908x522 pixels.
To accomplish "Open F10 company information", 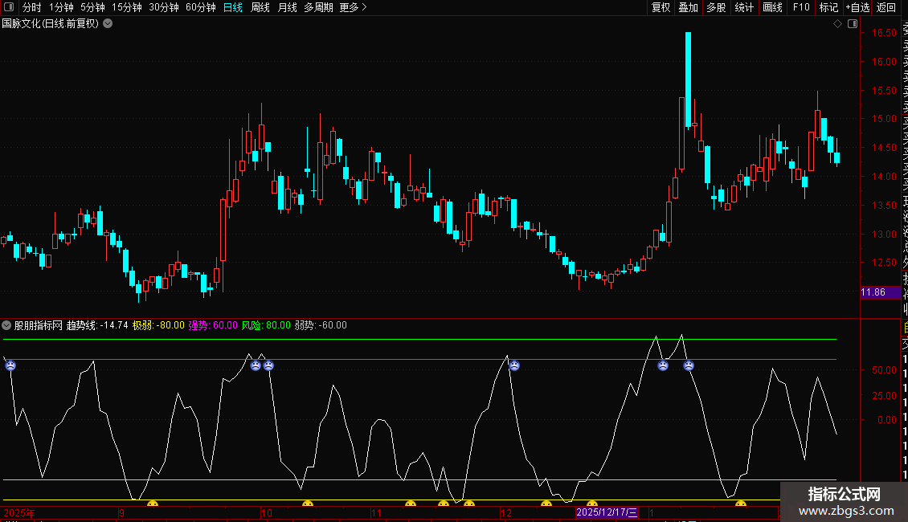I will click(x=801, y=7).
